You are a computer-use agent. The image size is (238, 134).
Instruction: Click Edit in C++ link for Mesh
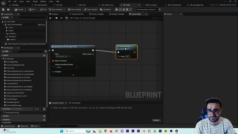(41, 25)
